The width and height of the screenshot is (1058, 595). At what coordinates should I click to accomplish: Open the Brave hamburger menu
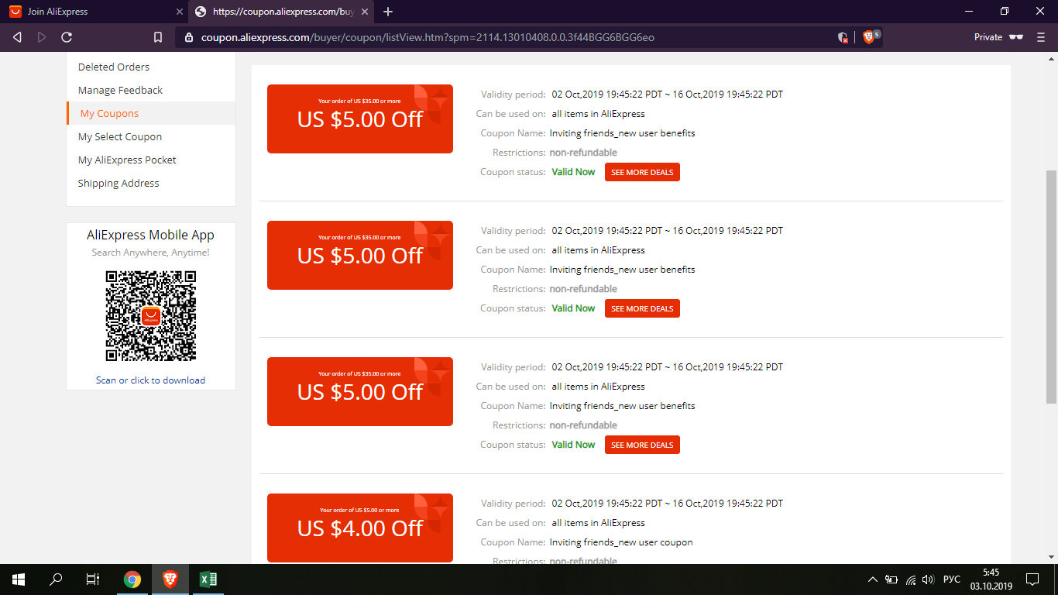point(1040,37)
